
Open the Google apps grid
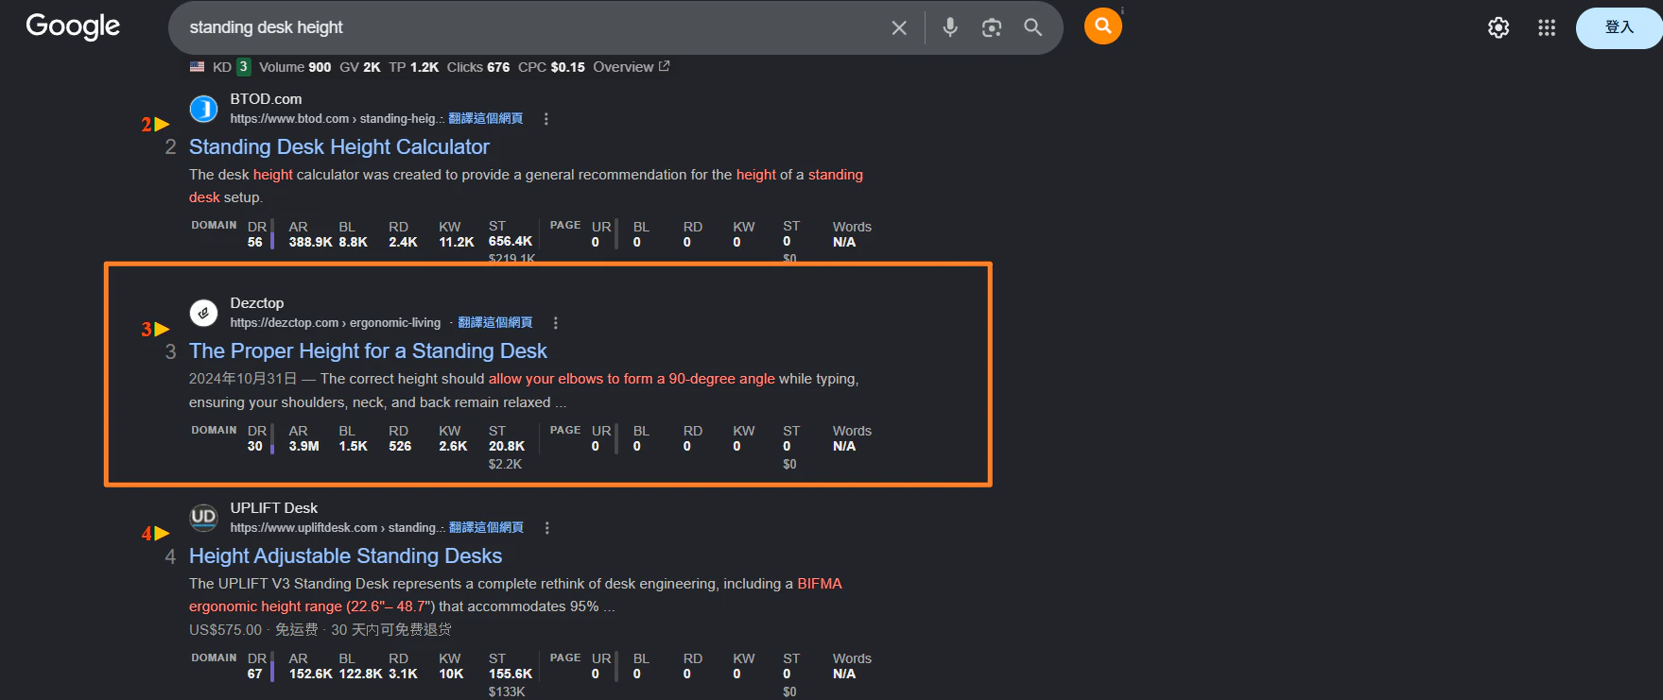click(1547, 28)
